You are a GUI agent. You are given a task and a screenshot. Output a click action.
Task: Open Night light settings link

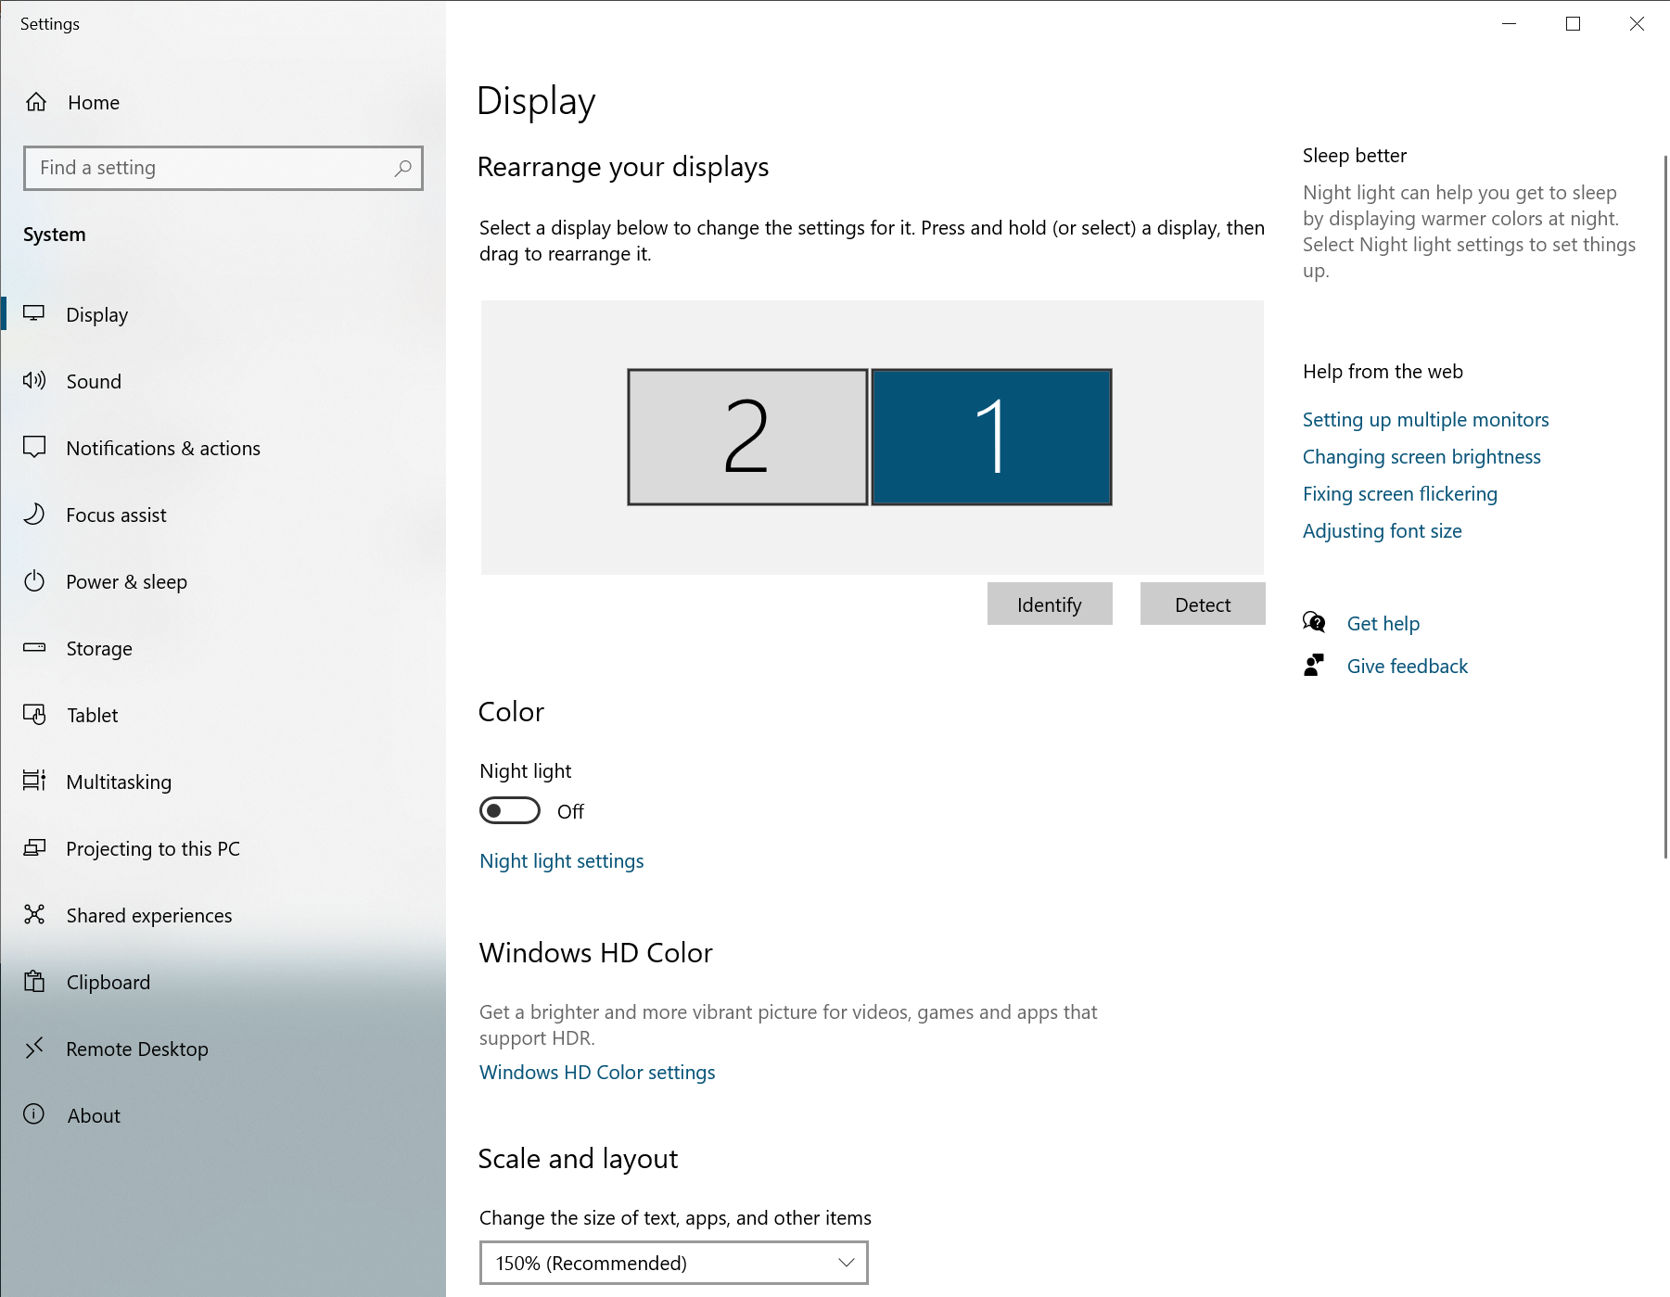pos(561,860)
